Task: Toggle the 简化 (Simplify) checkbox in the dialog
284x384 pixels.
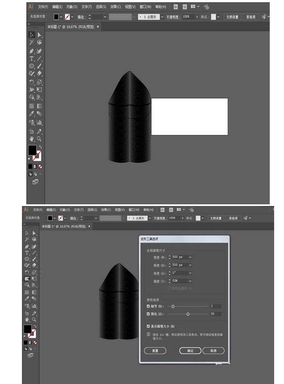Action: click(x=148, y=314)
